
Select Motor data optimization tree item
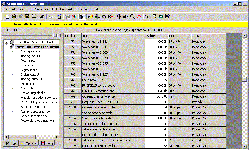point(37,121)
